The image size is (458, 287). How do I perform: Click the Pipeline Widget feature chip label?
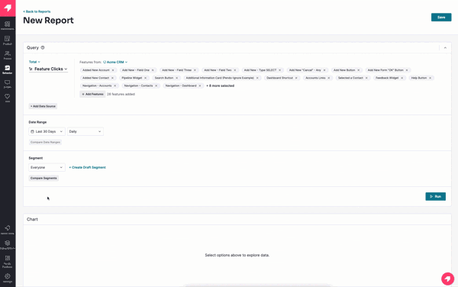[x=132, y=78]
